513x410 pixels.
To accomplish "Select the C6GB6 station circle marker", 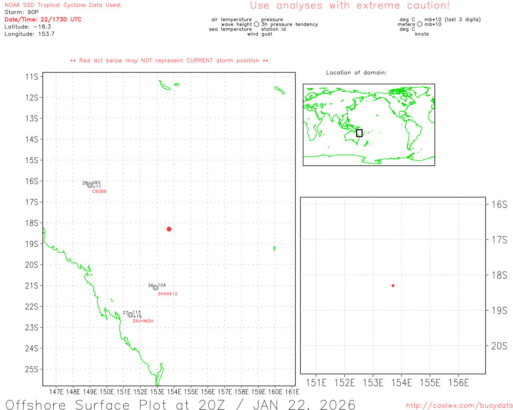I will coord(90,185).
